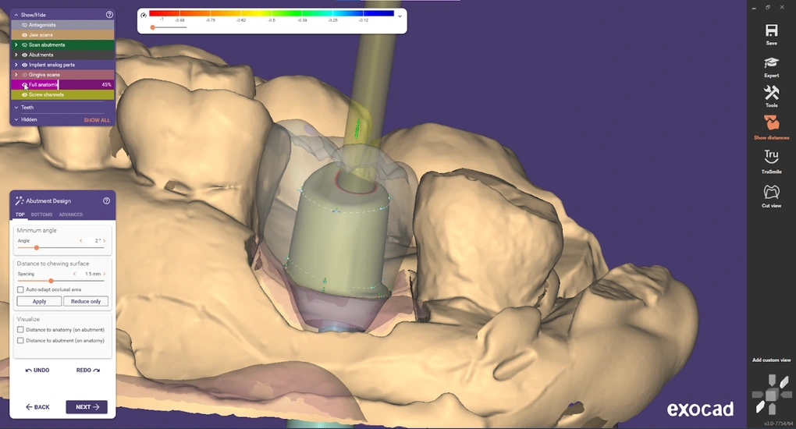Click the Spacing slider handle
This screenshot has height=429, width=796.
click(51, 281)
